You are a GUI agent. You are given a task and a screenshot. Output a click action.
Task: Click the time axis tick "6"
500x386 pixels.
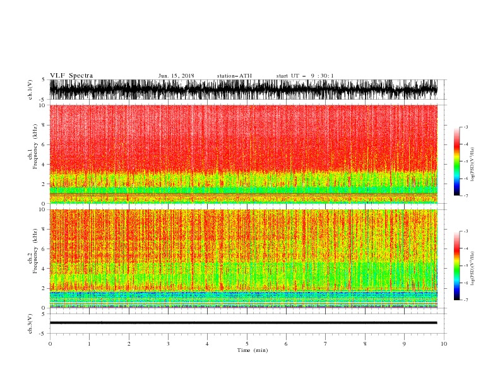(x=286, y=344)
